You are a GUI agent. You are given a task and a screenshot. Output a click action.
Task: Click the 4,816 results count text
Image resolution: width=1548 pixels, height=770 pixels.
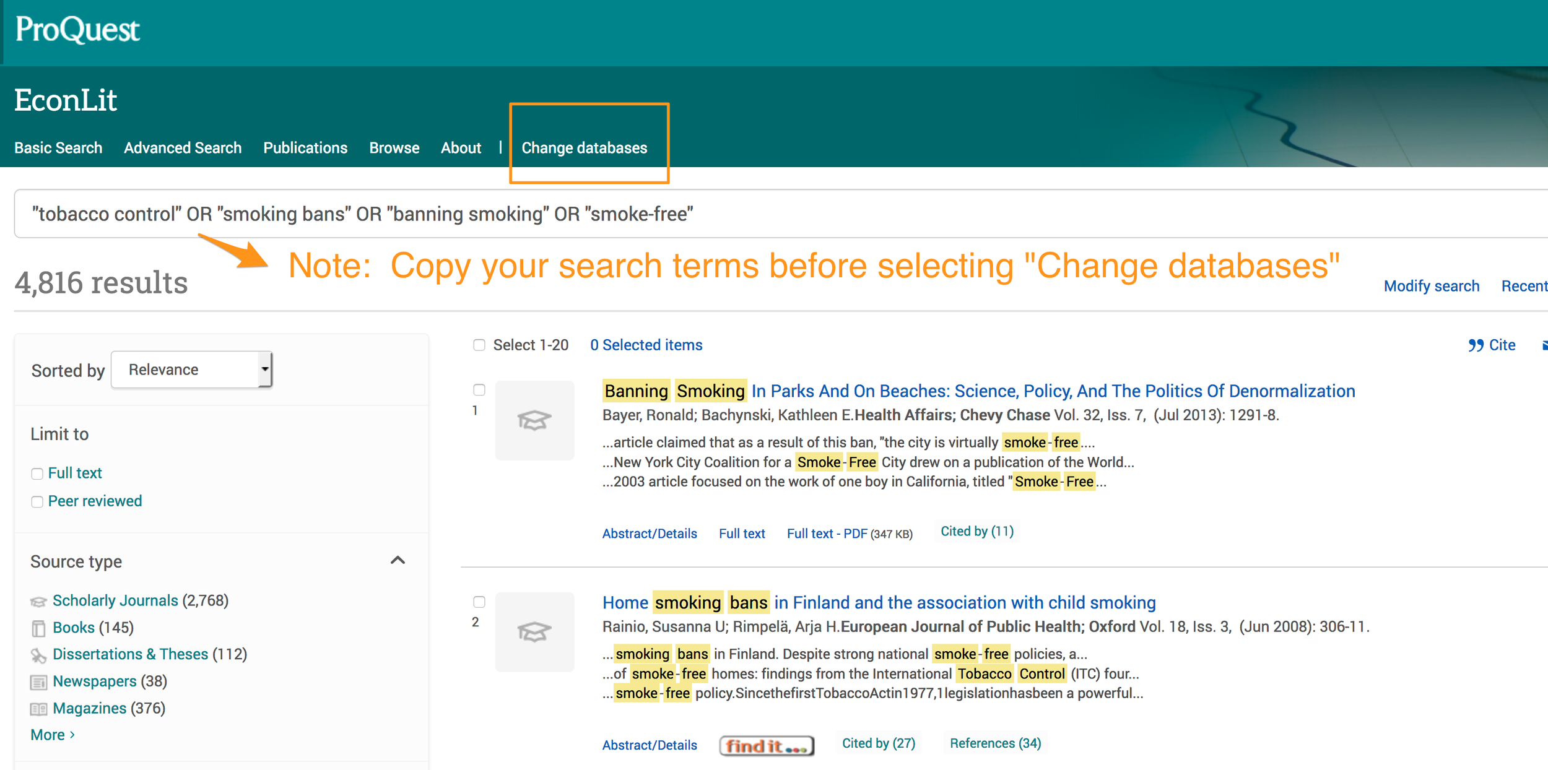(x=101, y=282)
